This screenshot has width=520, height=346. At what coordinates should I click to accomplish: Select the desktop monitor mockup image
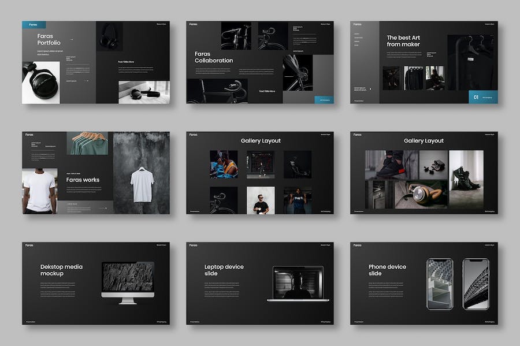pyautogui.click(x=128, y=281)
